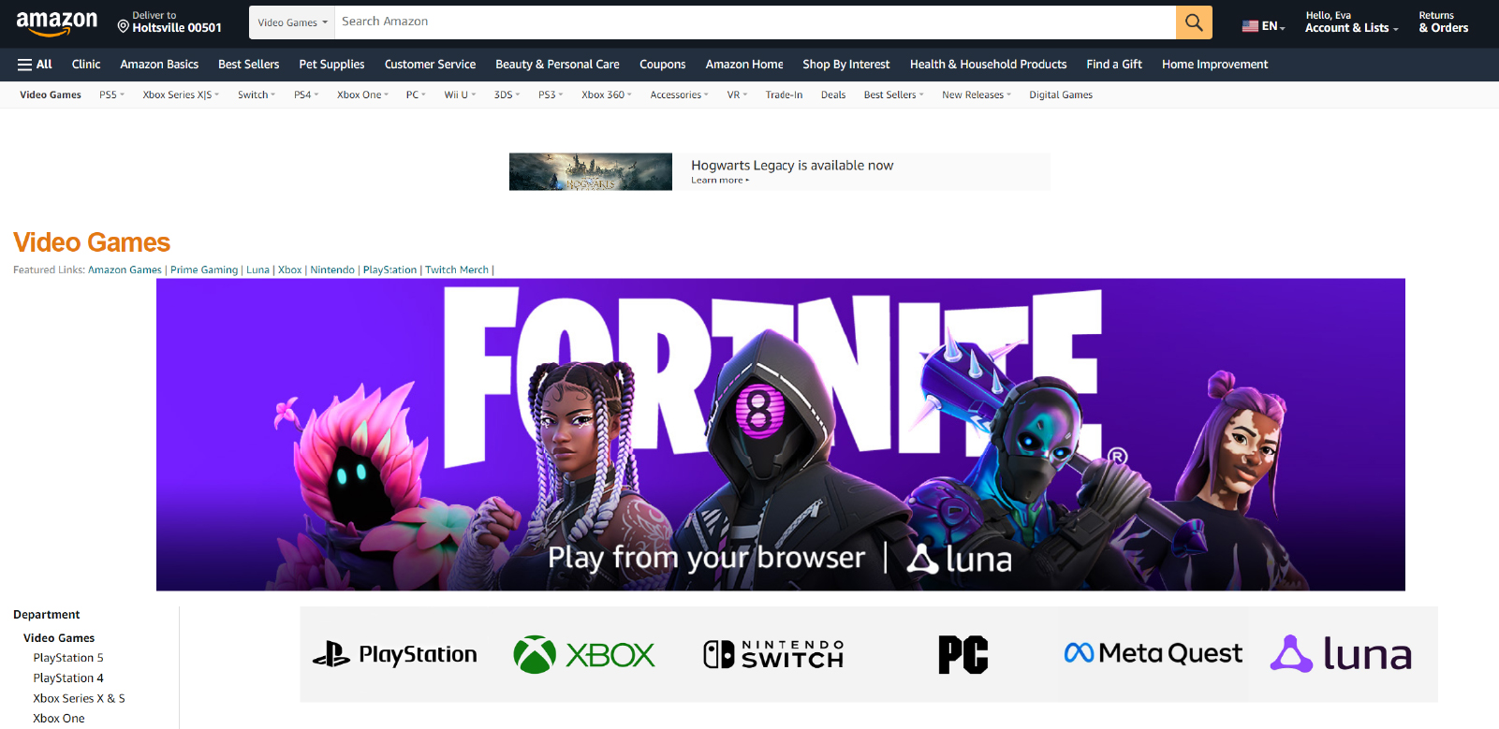Click the Amazon Games featured link

coord(125,270)
